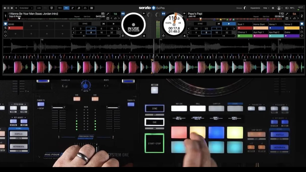Image resolution: width=306 pixels, height=172 pixels.
Task: Enable SYNC on deck 1
Action: point(85,24)
